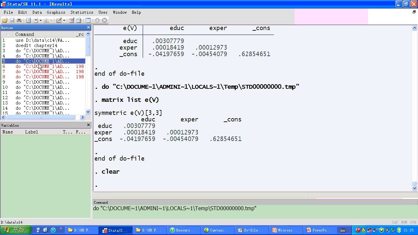Click the Results window scroll-down arrow

point(414,188)
